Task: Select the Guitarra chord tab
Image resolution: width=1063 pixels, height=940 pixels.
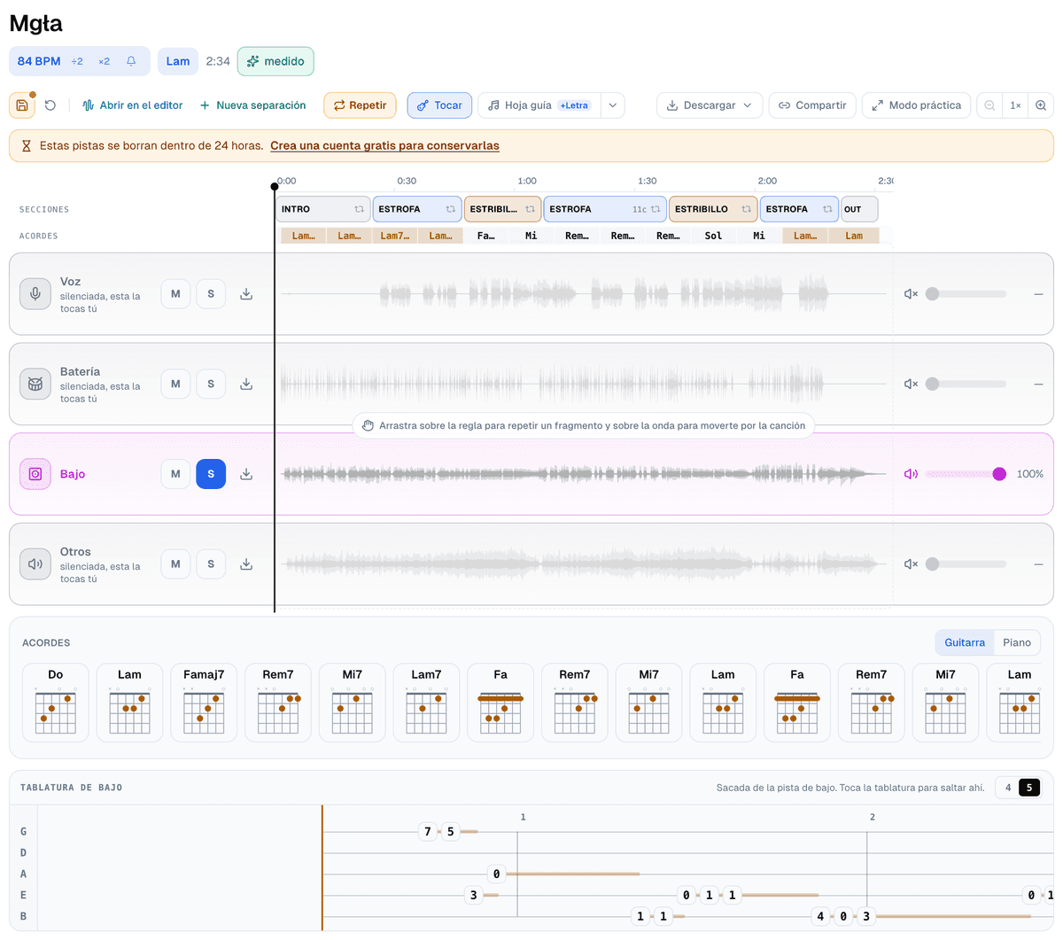Action: tap(965, 642)
